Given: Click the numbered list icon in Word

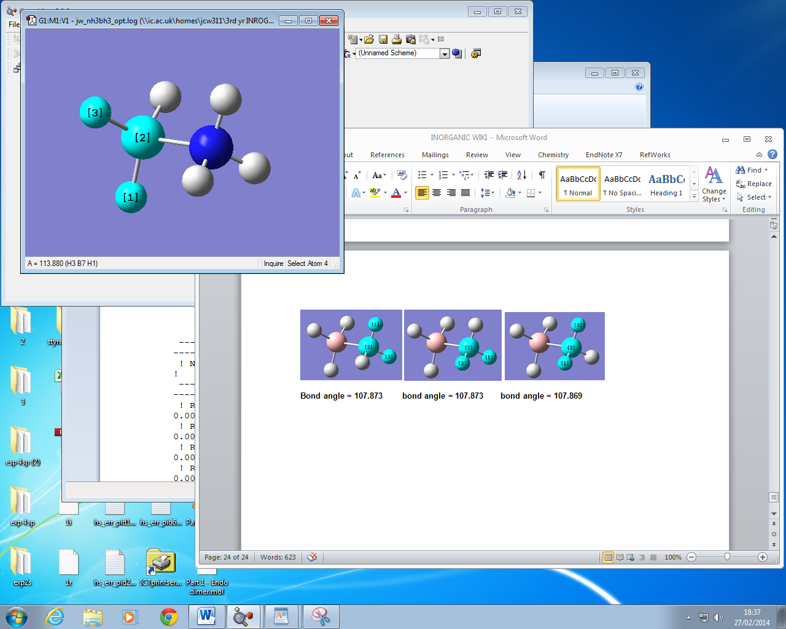Looking at the screenshot, I should coord(444,175).
